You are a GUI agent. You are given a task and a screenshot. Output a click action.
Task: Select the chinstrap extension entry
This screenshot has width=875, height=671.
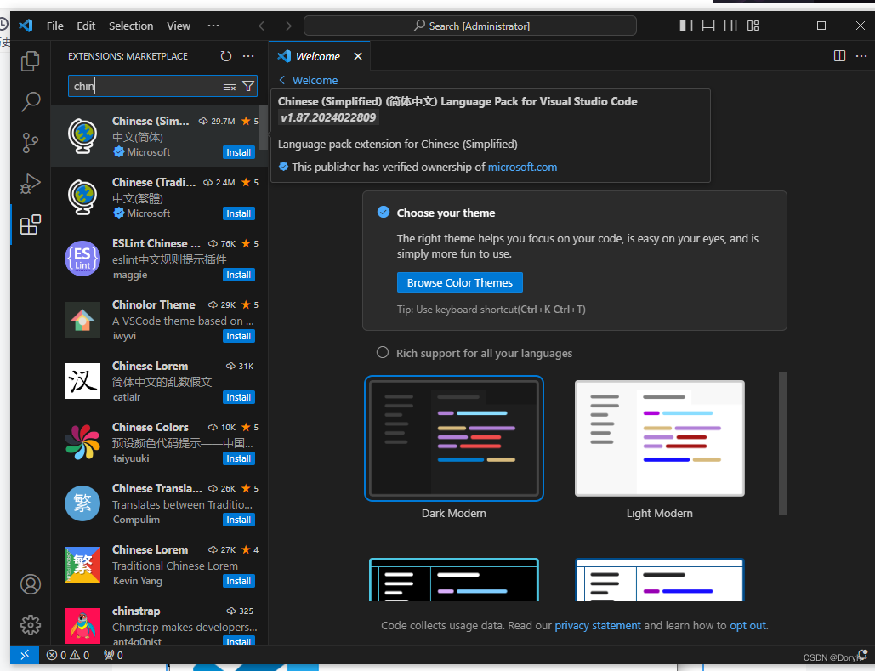click(159, 624)
